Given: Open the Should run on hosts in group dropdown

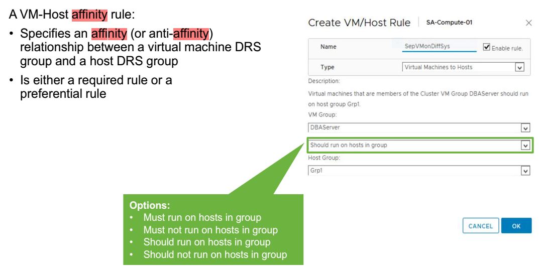Looking at the screenshot, I should click(x=419, y=146).
